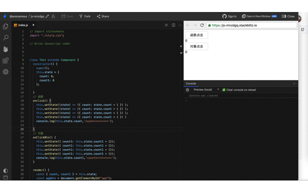Viewport: 308px width, 192px height.
Task: Toggle the bottom panel layout icon
Action: (x=5, y=178)
